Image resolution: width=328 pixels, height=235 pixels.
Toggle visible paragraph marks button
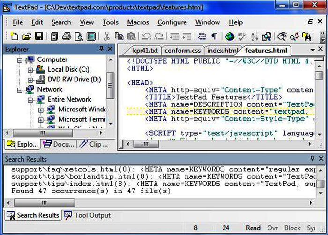point(215,37)
